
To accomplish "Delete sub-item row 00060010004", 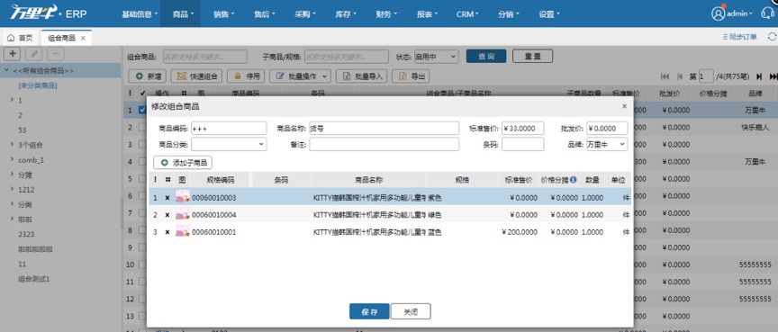I will point(167,215).
